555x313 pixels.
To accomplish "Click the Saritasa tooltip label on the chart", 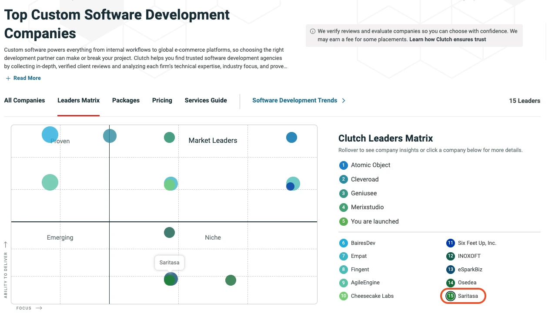I will 169,262.
